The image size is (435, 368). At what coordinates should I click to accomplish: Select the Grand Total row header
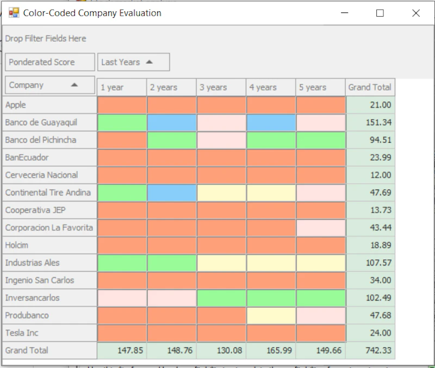click(x=49, y=350)
